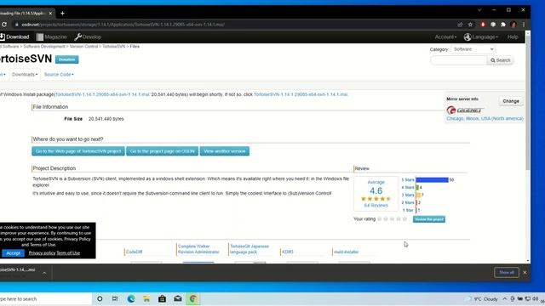Viewport: 545px width, 306px height.
Task: Open the 64 Reviews link
Action: point(376,206)
